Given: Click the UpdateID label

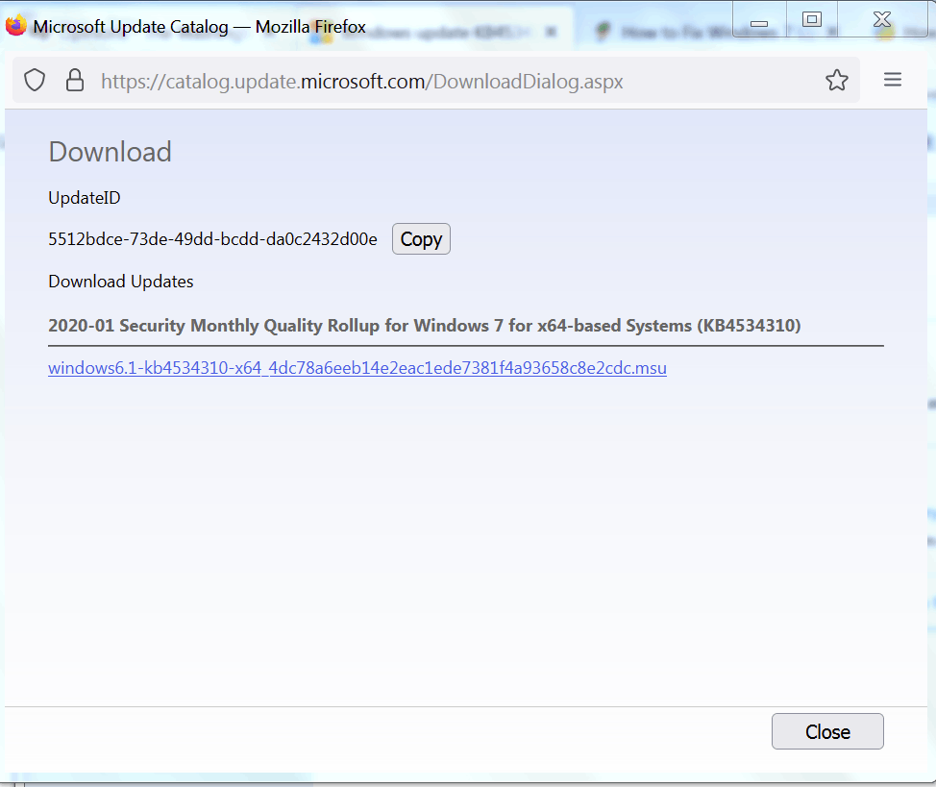Looking at the screenshot, I should tap(85, 198).
